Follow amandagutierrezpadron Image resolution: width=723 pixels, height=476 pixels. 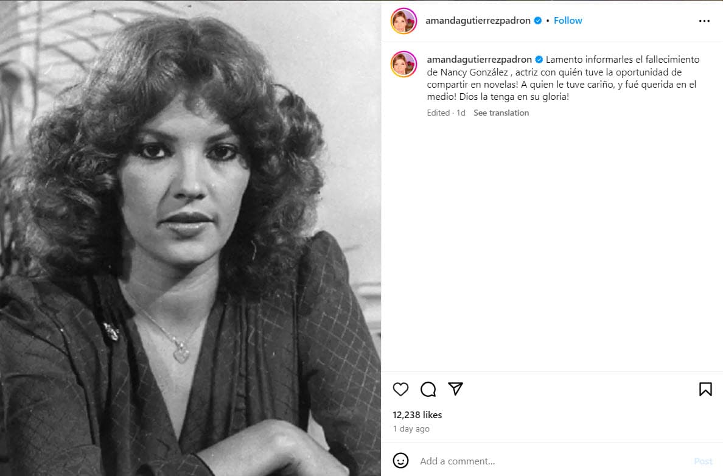click(x=567, y=20)
